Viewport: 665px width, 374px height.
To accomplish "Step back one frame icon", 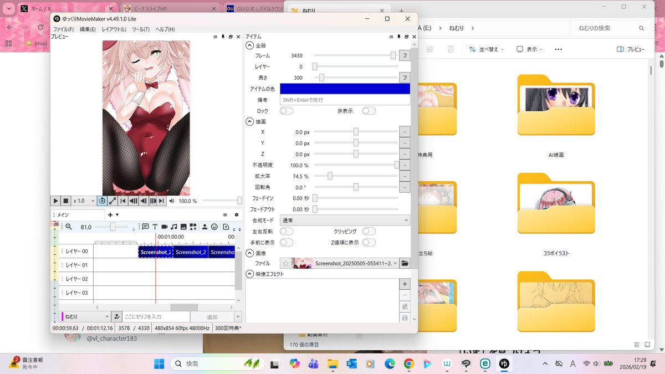I will pyautogui.click(x=143, y=201).
